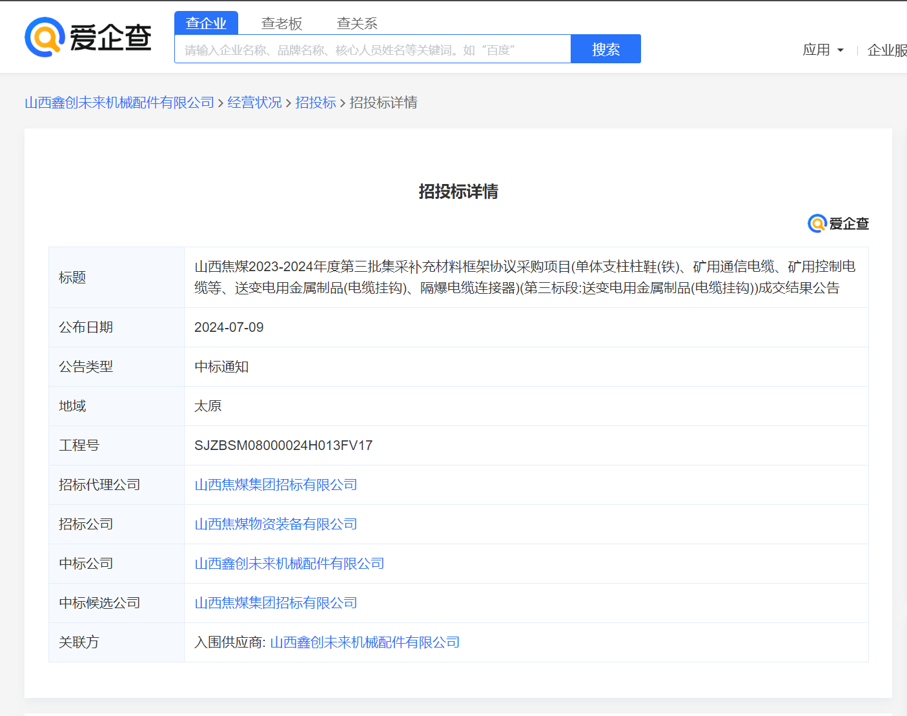
Task: Go to 经营状况 breadcrumb
Action: (254, 103)
